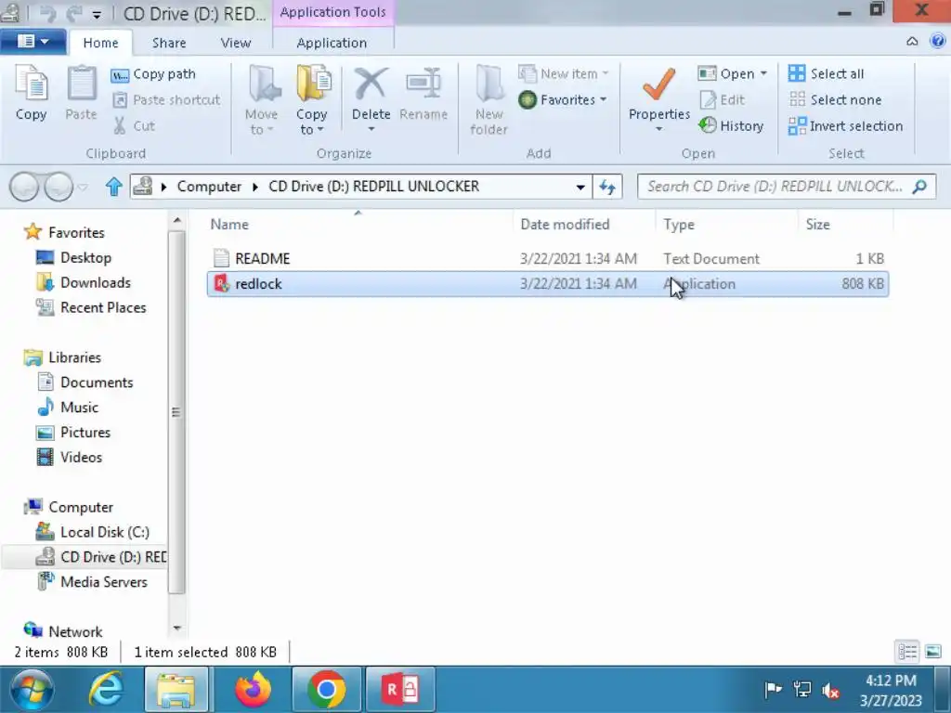Open Downloads in Favorites pane
951x713 pixels.
[84, 282]
